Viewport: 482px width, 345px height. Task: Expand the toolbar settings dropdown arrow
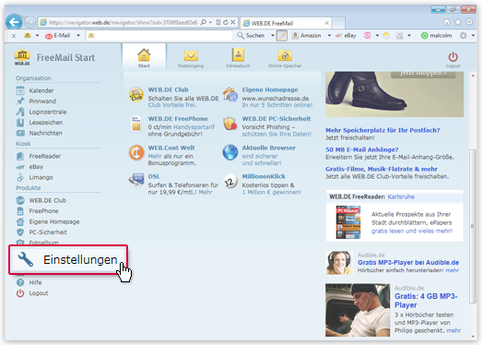click(x=473, y=36)
